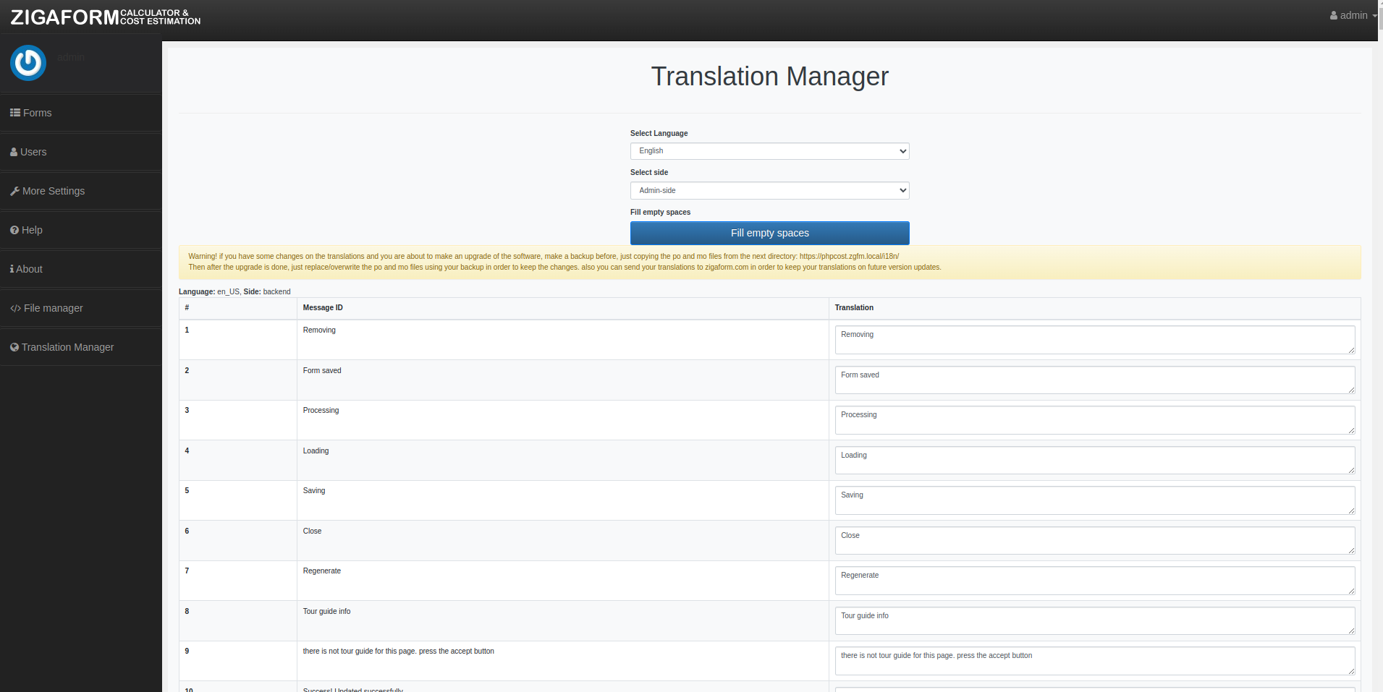The width and height of the screenshot is (1383, 692).
Task: Open the Forms section icon
Action: click(x=14, y=112)
